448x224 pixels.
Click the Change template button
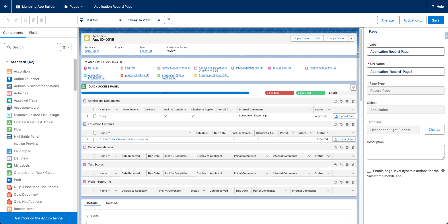coord(434,130)
